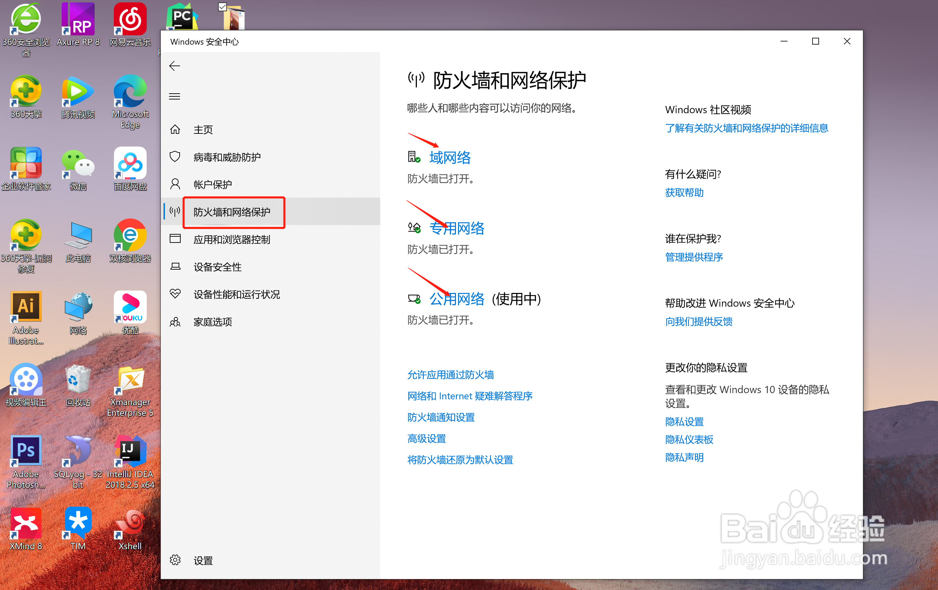Open Manage providers link

tap(694, 257)
